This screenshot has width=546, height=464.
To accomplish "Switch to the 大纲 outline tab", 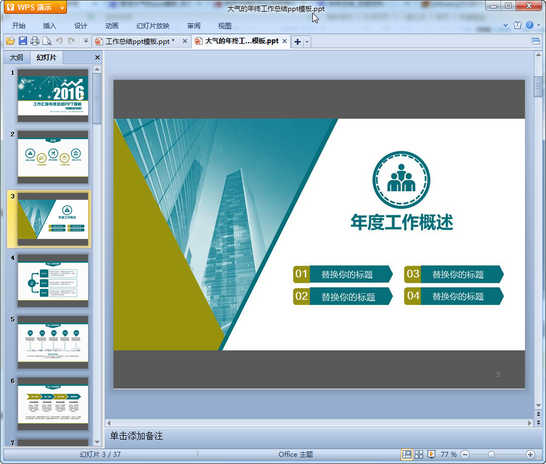I will 17,58.
